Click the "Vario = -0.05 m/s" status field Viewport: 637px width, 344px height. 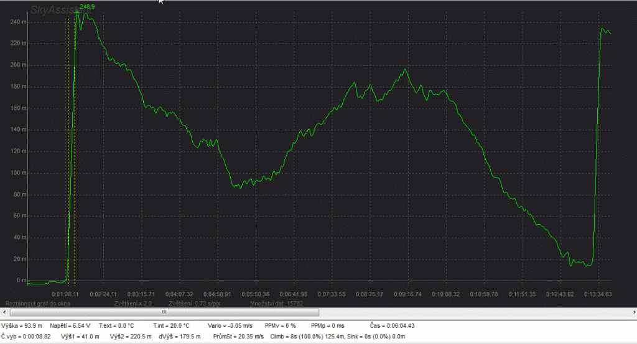231,325
